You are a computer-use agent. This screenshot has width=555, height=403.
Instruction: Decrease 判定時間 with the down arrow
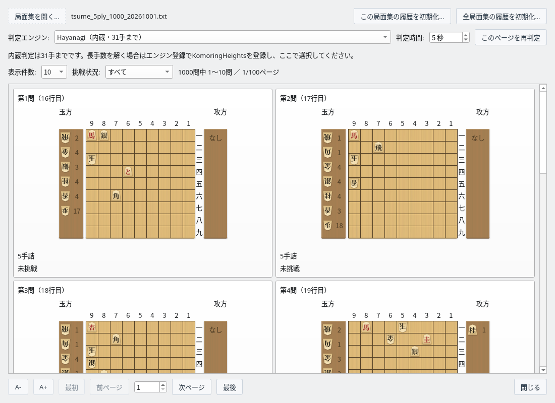pyautogui.click(x=466, y=40)
